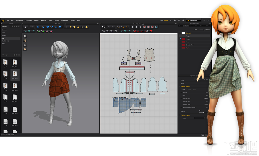The image size is (259, 156).
Task: Click the Opacity slider handle
Action: click(x=203, y=112)
